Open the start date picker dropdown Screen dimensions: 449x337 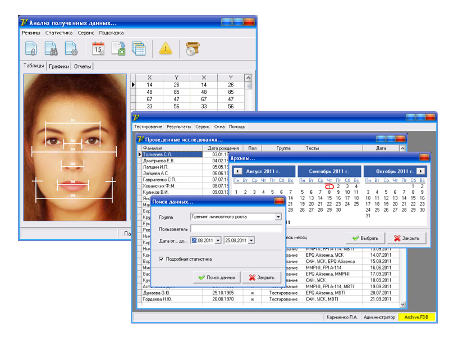pyautogui.click(x=218, y=240)
